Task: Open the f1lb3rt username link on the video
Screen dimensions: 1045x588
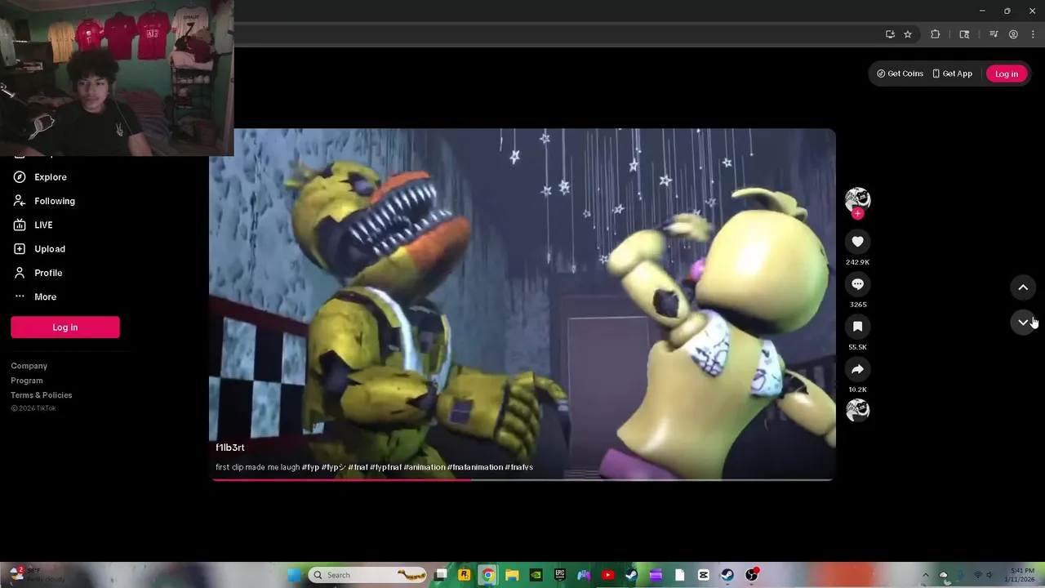Action: [230, 448]
